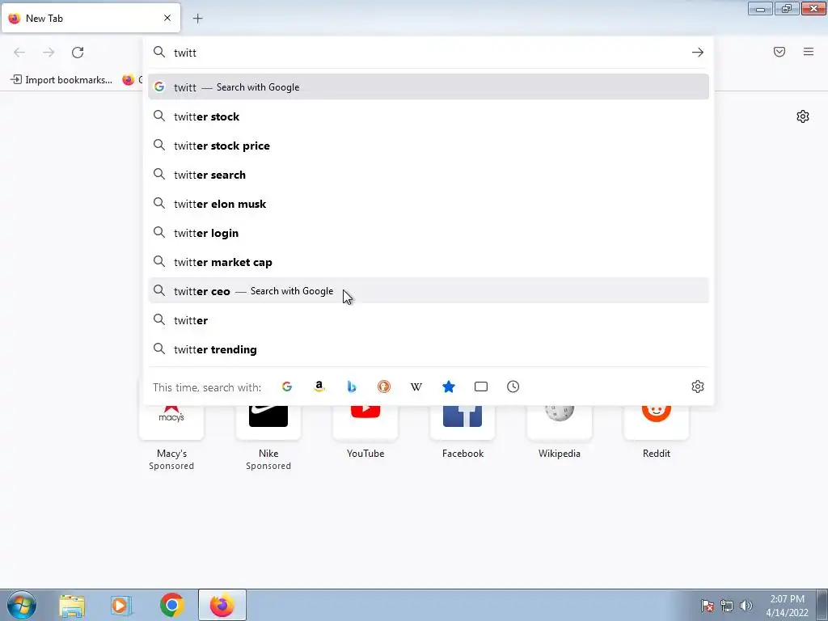Personalize new tab gear icon
The image size is (828, 621).
[803, 116]
